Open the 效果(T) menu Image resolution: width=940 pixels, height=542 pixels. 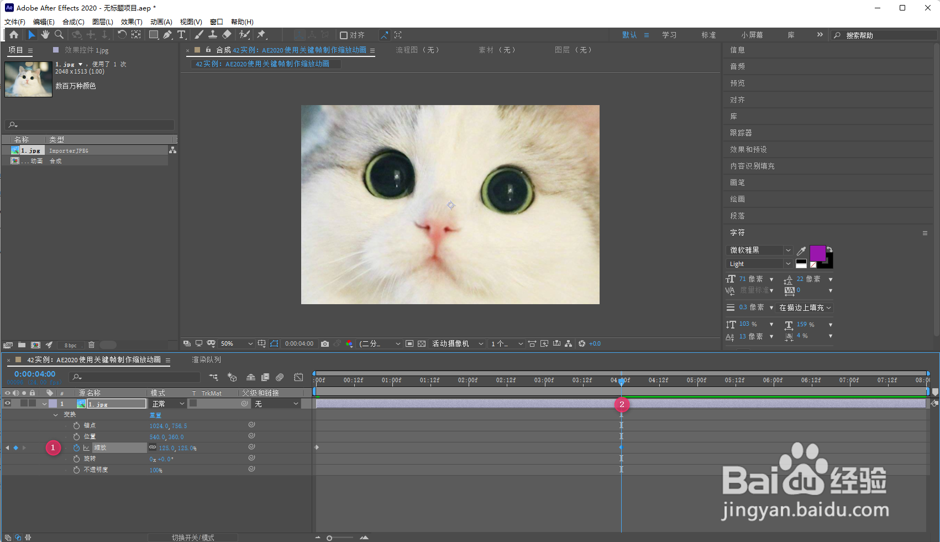[x=132, y=22]
